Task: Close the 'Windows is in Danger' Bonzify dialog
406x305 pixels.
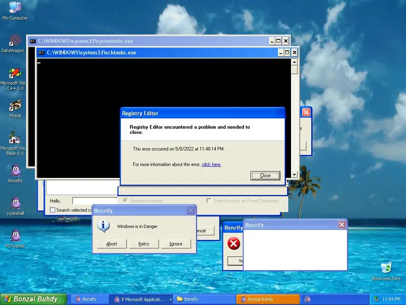Action: [191, 210]
